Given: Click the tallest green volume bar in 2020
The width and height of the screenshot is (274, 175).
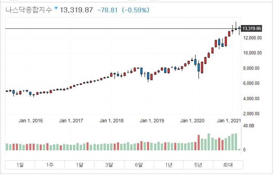Looking at the screenshot, I should click(x=209, y=142).
